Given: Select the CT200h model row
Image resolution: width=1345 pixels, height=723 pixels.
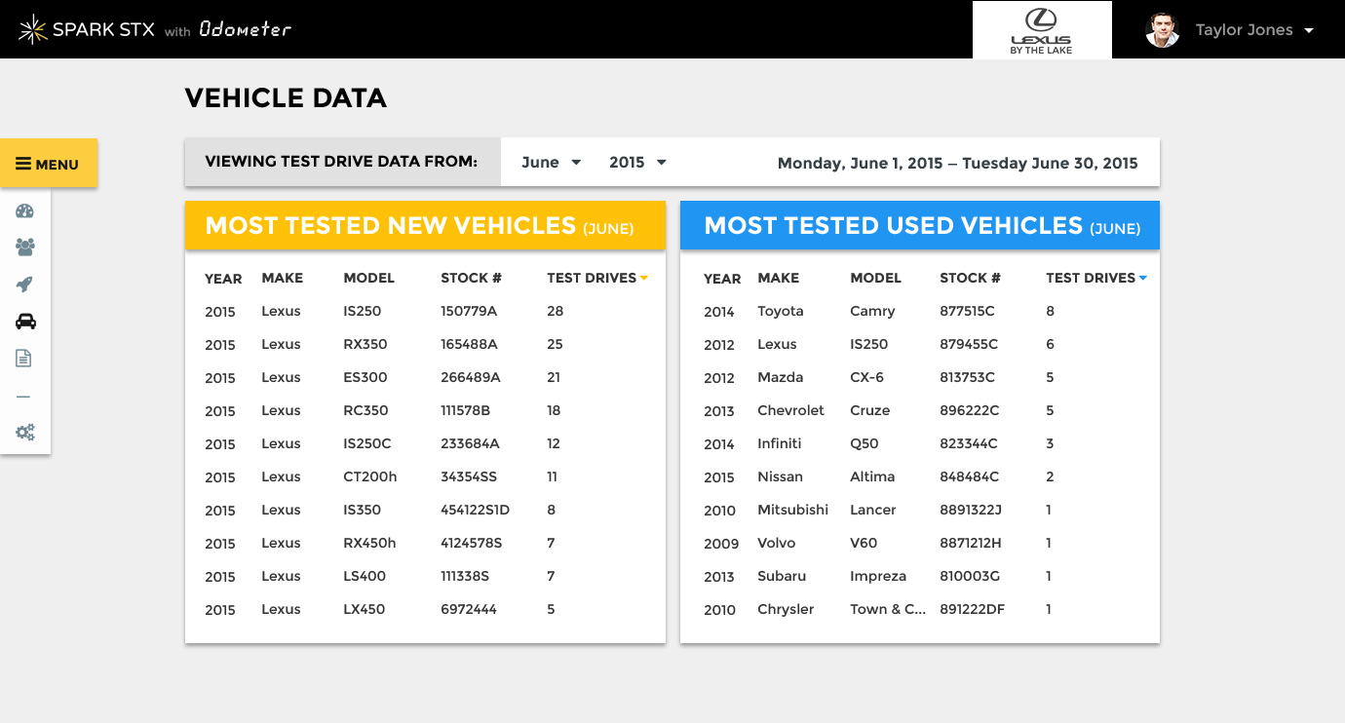Looking at the screenshot, I should (x=370, y=476).
